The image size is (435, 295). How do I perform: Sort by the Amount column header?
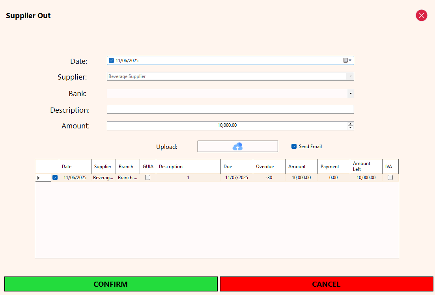click(301, 167)
